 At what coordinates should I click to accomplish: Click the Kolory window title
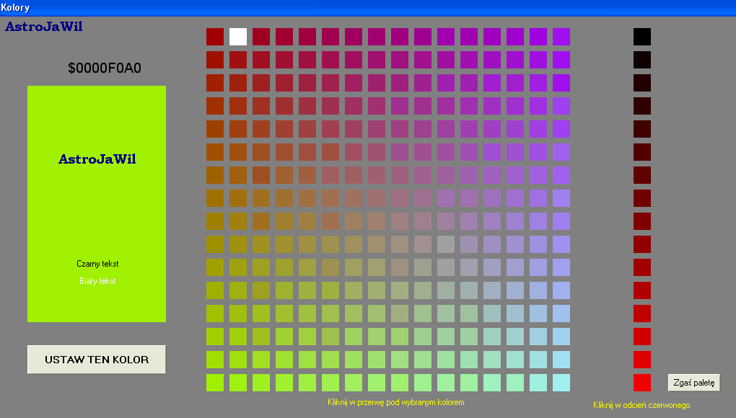click(x=15, y=7)
